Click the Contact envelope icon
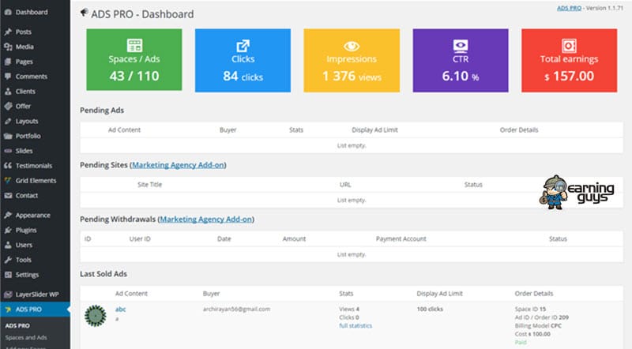The height and width of the screenshot is (349, 632). click(8, 196)
